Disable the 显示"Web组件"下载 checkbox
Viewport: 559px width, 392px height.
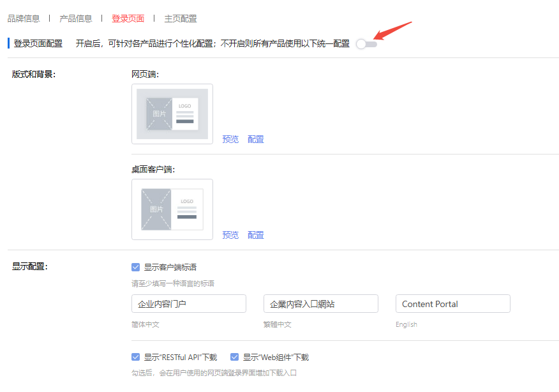pyautogui.click(x=234, y=358)
